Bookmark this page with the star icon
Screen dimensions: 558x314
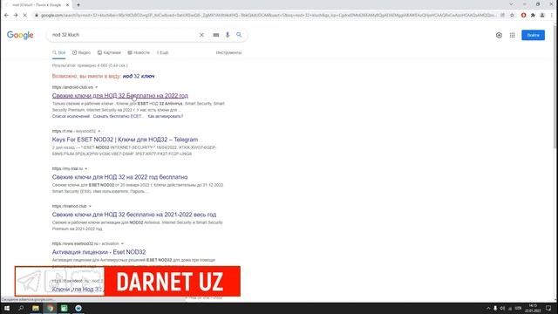[x=512, y=16]
